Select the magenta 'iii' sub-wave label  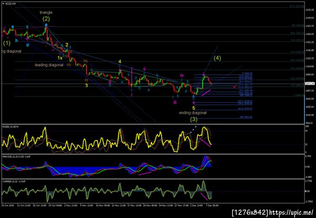pyautogui.click(x=175, y=102)
